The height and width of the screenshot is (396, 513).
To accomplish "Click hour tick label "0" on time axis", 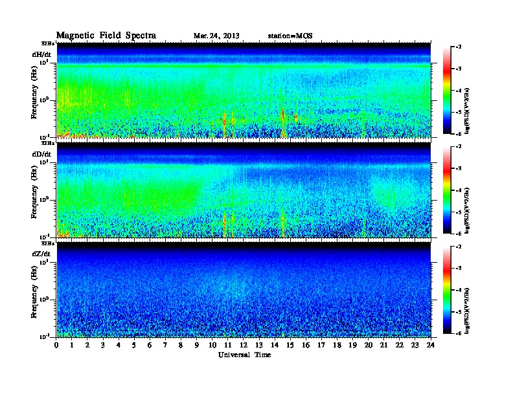I will pos(56,345).
